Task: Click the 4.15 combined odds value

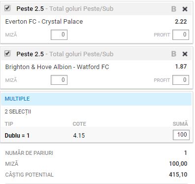Action: (x=79, y=136)
